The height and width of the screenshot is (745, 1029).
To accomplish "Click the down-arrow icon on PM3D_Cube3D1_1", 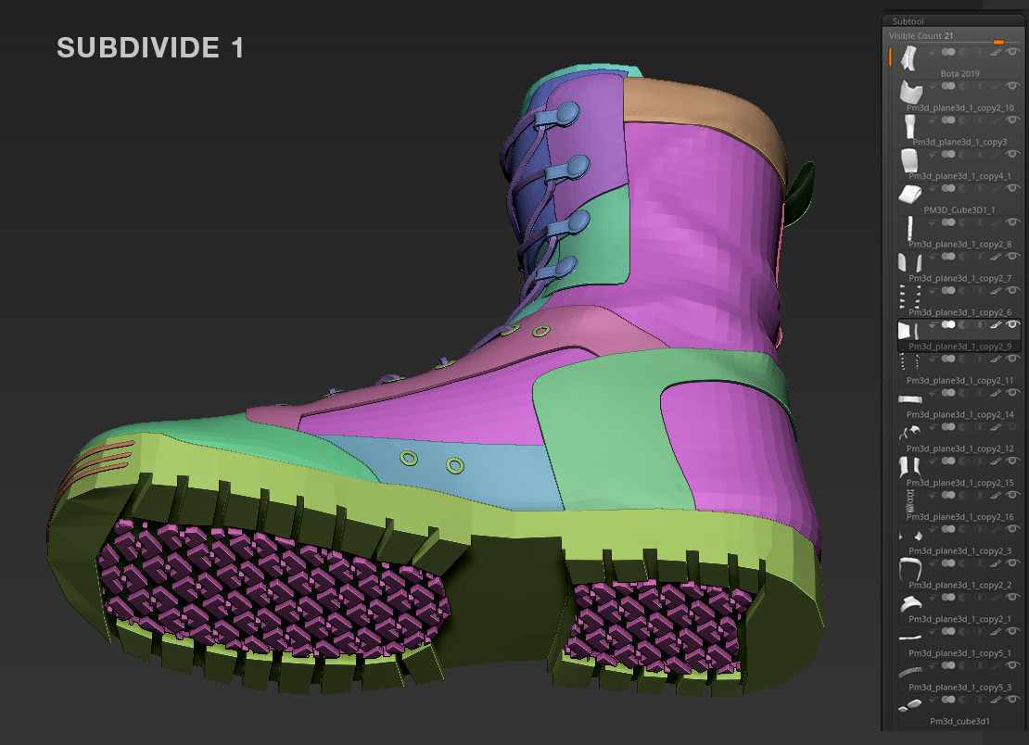I will coord(932,188).
